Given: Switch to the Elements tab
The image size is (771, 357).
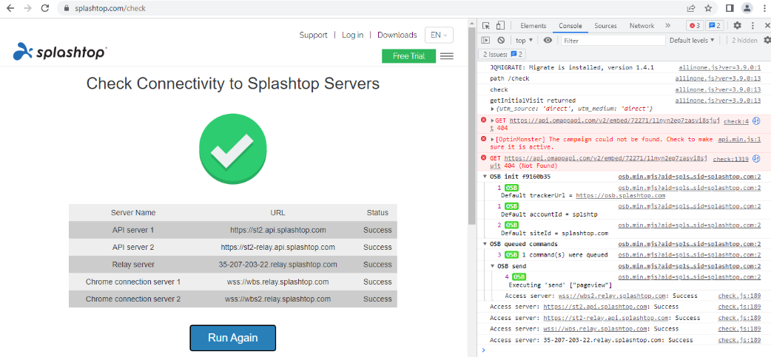Looking at the screenshot, I should click(x=533, y=26).
